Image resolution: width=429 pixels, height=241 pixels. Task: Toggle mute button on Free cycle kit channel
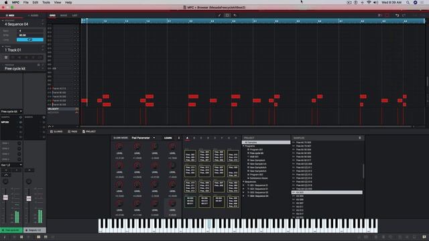[x=6, y=170]
